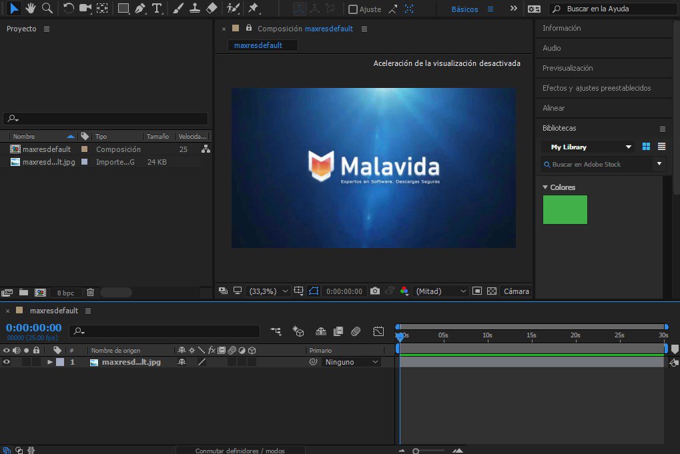Click the Conmutar definidores / modos button
Screen dimensions: 680x454
pos(240,451)
